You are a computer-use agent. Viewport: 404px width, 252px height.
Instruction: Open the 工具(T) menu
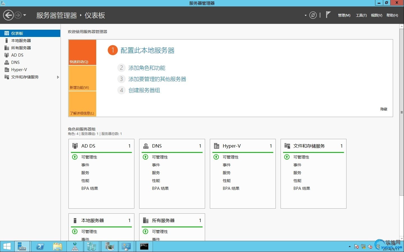361,15
